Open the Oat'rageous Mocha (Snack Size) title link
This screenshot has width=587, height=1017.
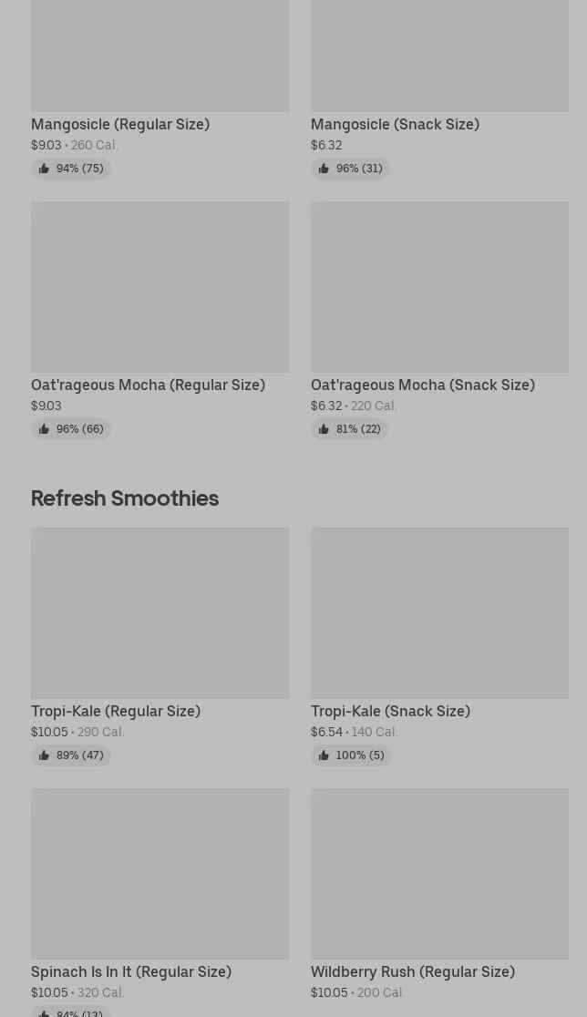click(x=422, y=385)
